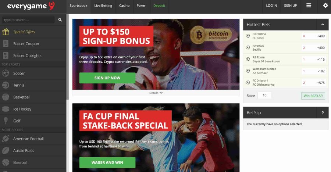Click the search magnifier icon

click(60, 20)
